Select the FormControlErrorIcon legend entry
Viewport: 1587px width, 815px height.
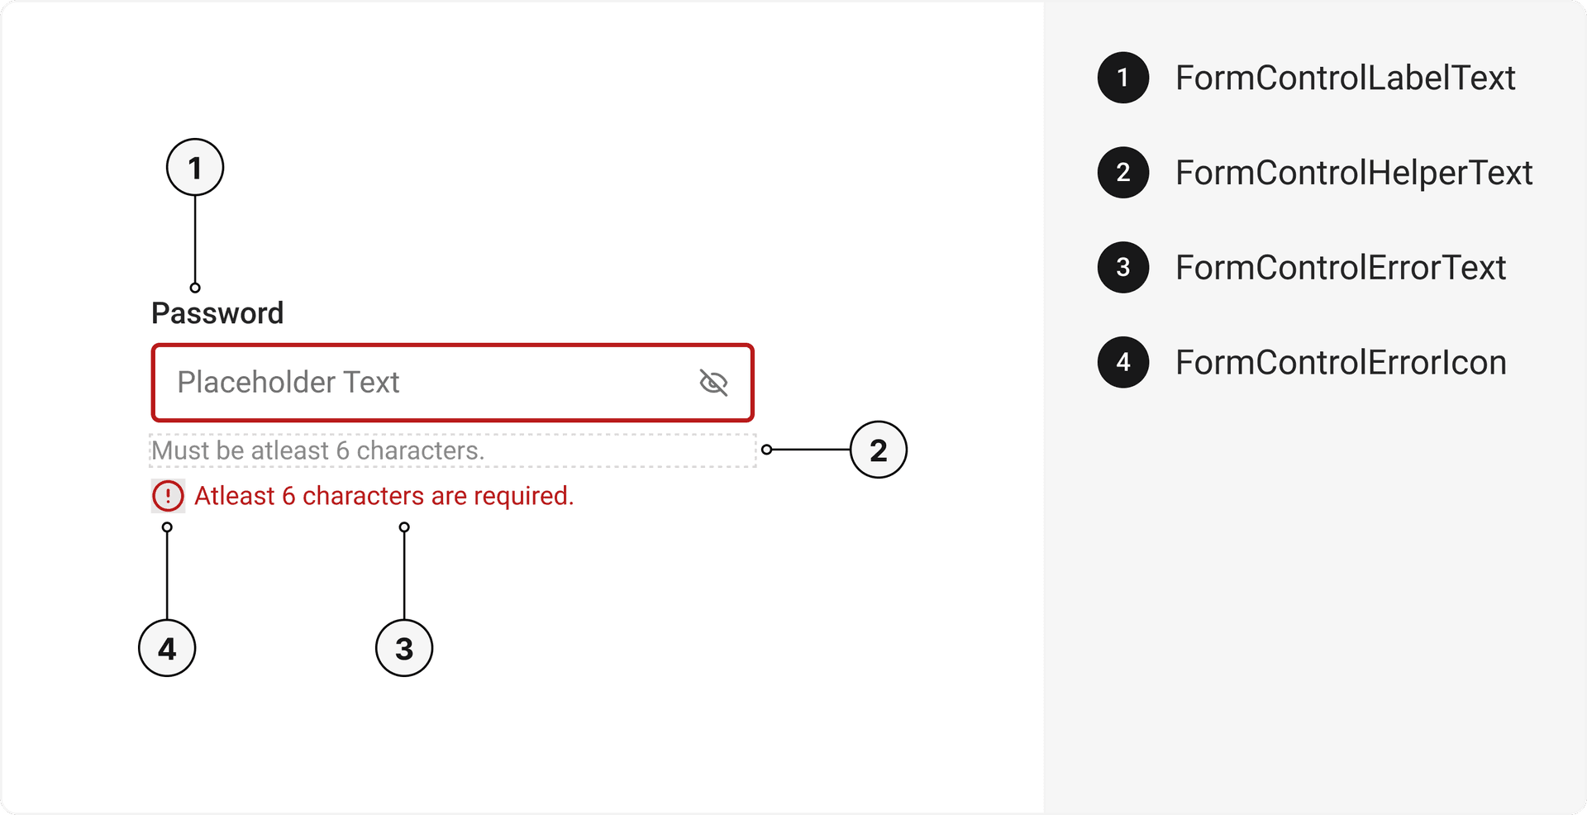click(x=1340, y=362)
